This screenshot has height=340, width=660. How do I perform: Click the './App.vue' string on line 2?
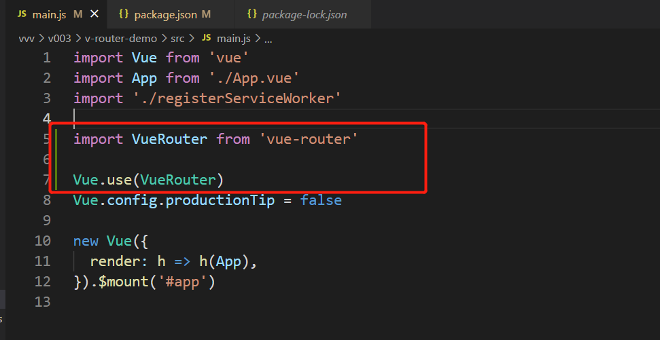coord(254,78)
